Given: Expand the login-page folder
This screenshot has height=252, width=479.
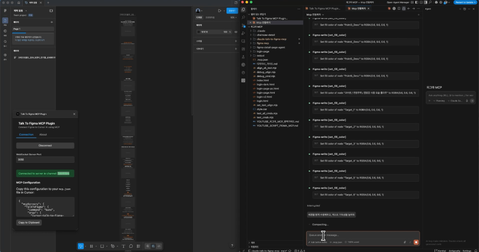Looking at the screenshot, I should pyautogui.click(x=263, y=51).
